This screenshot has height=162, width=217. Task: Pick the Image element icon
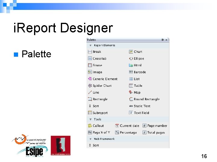pyautogui.click(x=90, y=72)
